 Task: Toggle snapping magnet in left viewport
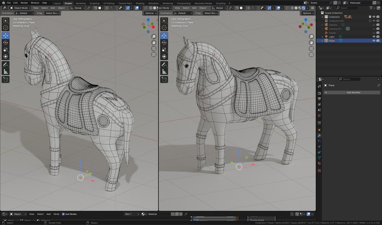96,8
